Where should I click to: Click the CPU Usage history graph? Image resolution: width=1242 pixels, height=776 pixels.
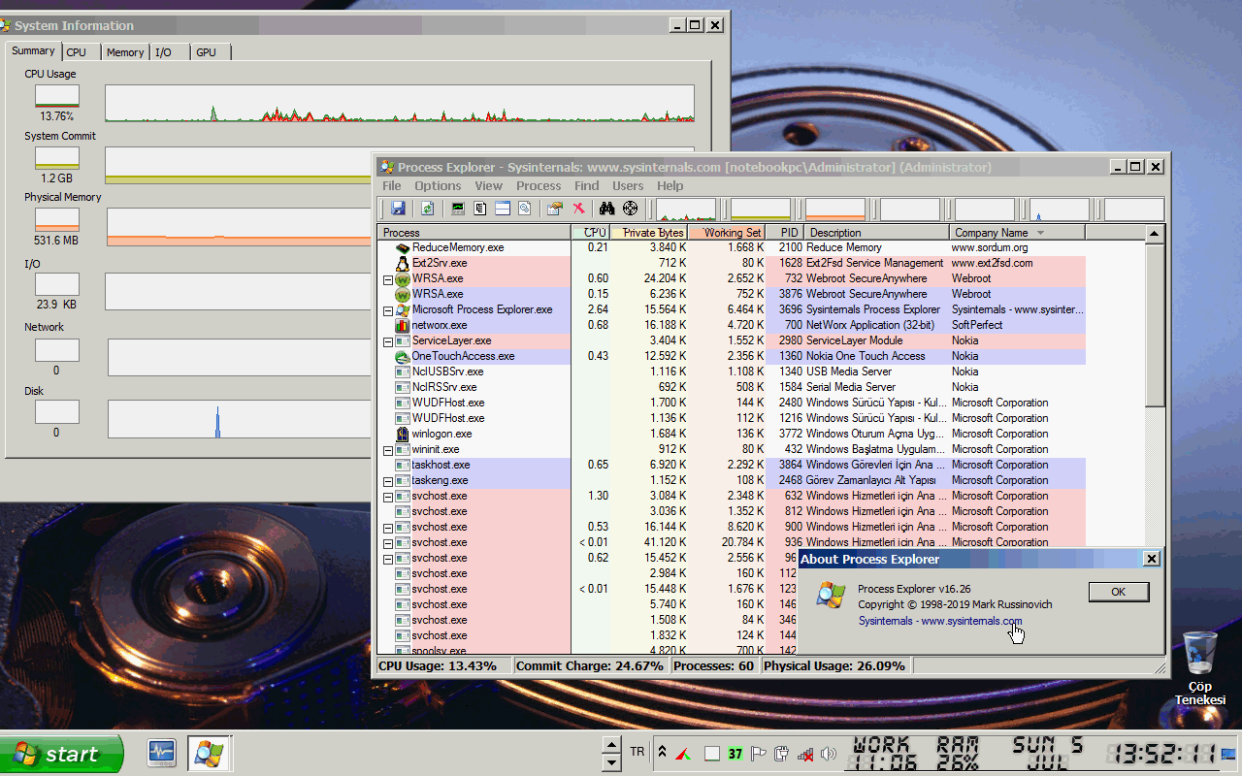tap(400, 103)
